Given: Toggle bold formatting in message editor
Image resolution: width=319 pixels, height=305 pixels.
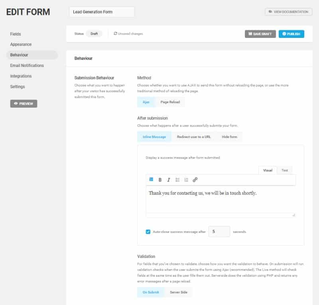Looking at the screenshot, I should click(160, 180).
